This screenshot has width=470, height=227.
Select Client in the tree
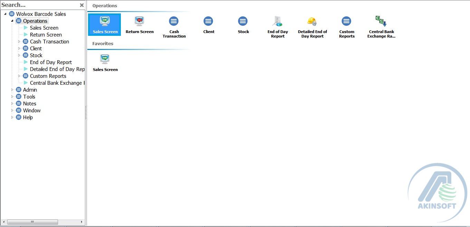click(36, 49)
